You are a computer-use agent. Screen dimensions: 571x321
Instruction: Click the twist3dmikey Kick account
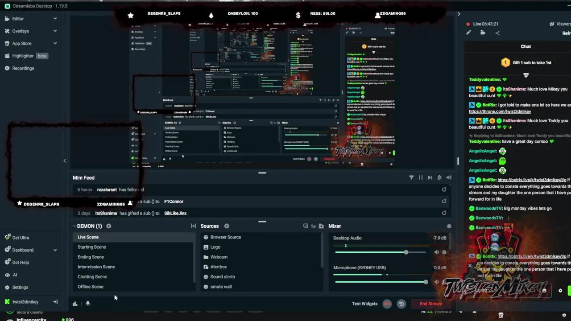point(25,302)
